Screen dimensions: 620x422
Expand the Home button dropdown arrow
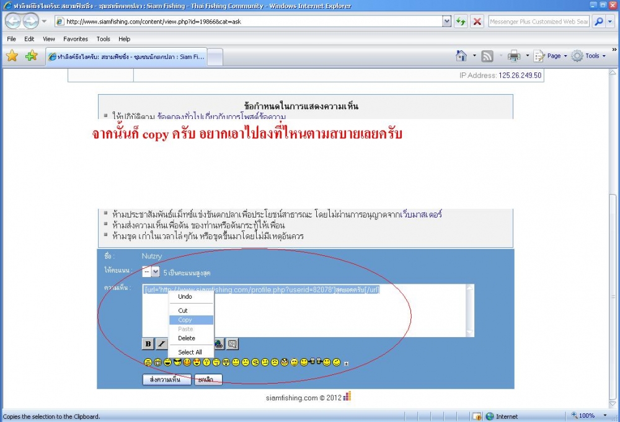[x=474, y=56]
